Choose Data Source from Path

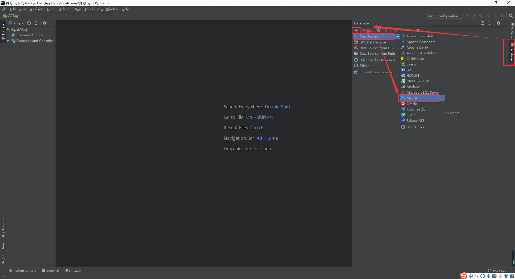pyautogui.click(x=377, y=54)
